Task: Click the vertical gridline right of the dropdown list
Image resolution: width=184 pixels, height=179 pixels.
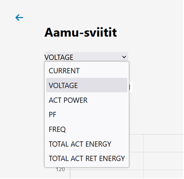Action: tap(143, 156)
